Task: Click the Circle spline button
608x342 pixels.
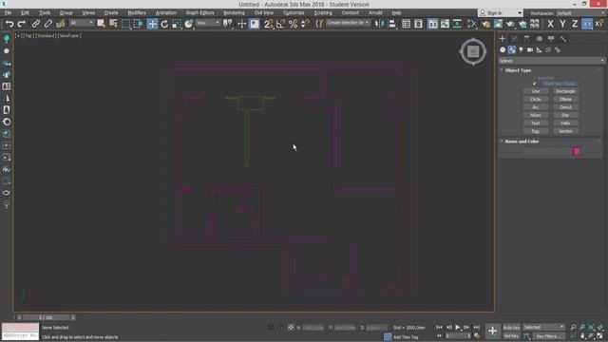Action: click(x=536, y=99)
